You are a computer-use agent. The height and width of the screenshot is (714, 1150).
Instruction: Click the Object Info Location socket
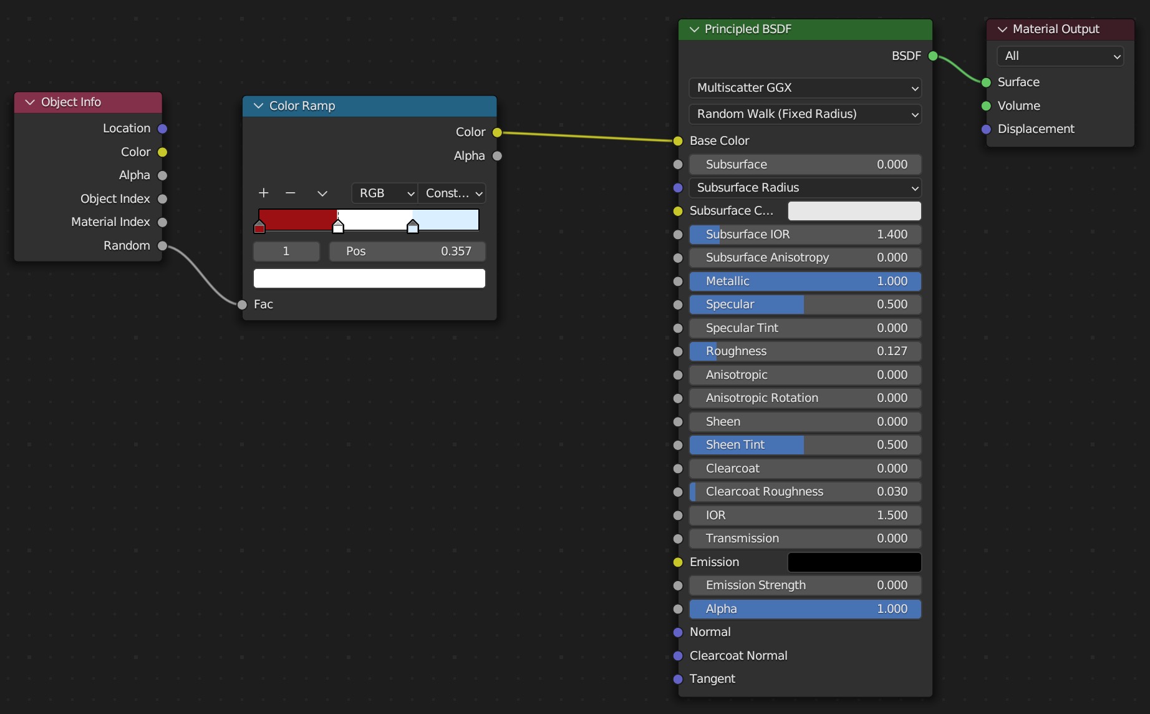pyautogui.click(x=162, y=129)
